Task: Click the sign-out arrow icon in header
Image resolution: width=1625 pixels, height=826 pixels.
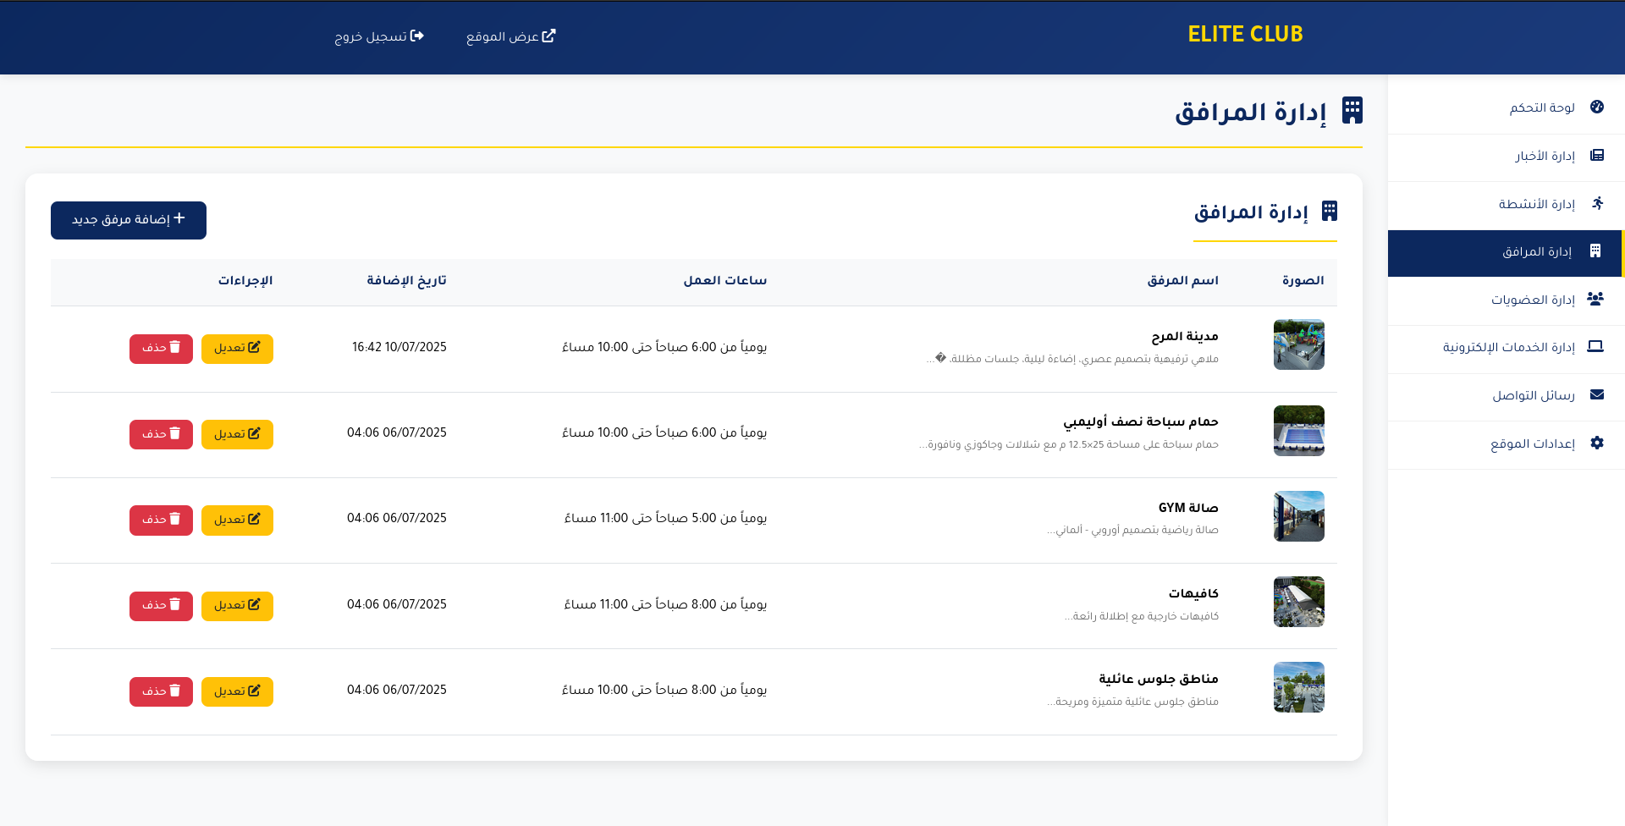Action: [417, 36]
